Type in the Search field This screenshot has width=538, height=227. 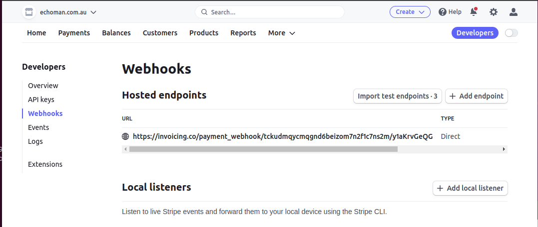pyautogui.click(x=275, y=12)
